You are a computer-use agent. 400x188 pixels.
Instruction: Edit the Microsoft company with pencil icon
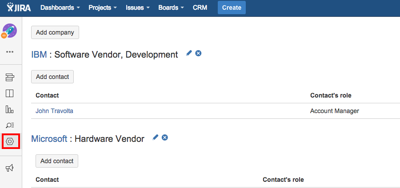click(155, 137)
